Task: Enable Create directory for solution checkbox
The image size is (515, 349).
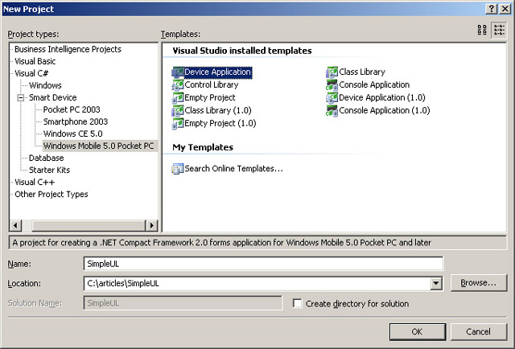Action: (297, 303)
